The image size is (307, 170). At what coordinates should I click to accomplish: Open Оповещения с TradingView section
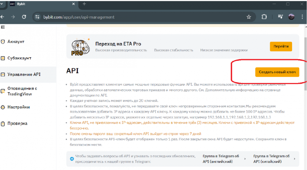22,91
